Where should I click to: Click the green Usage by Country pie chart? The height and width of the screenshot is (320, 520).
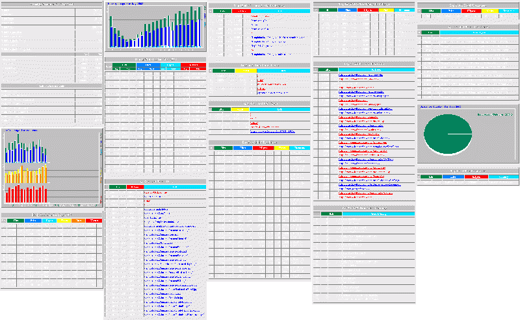click(x=447, y=133)
